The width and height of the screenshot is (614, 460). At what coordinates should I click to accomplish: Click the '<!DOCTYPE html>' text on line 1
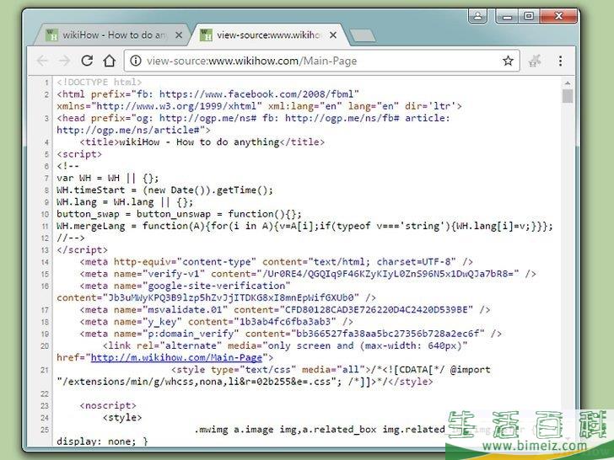click(x=99, y=83)
